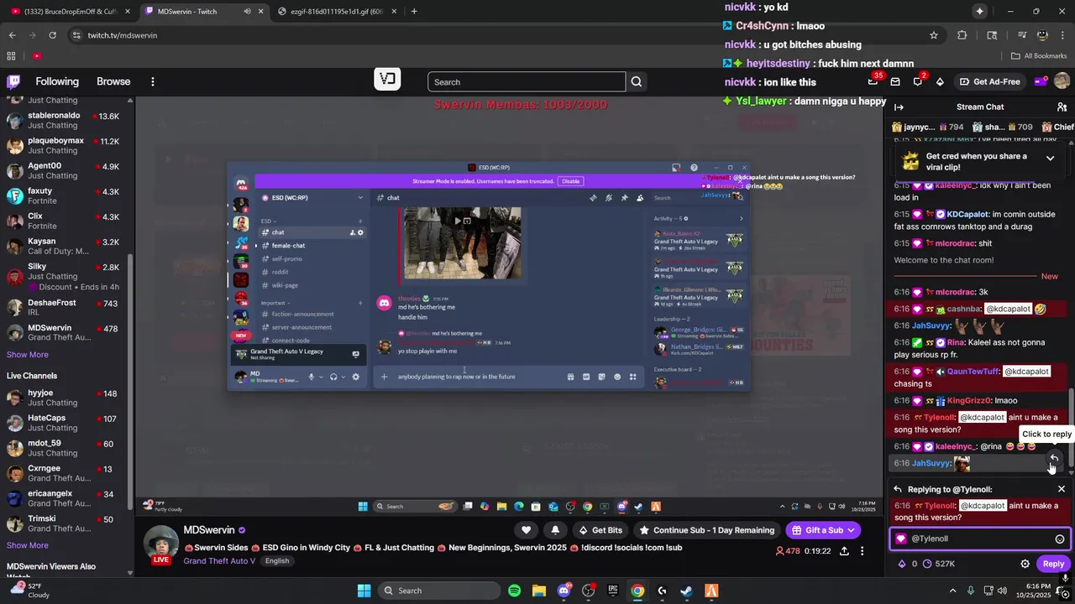Image resolution: width=1075 pixels, height=604 pixels.
Task: Bookmark this page with the star icon
Action: (x=933, y=35)
